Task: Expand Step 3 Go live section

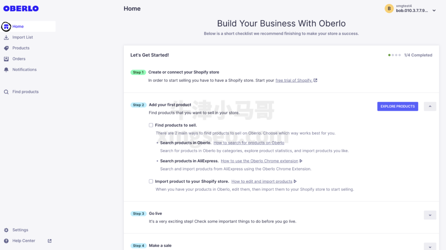Action: (430, 215)
